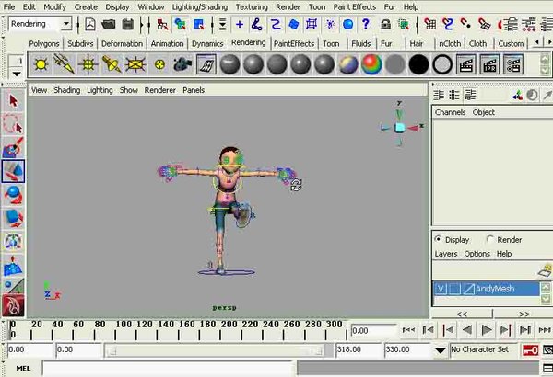Screen dimensions: 553x377
Task: Activate the Lasso select tool
Action: coord(13,123)
